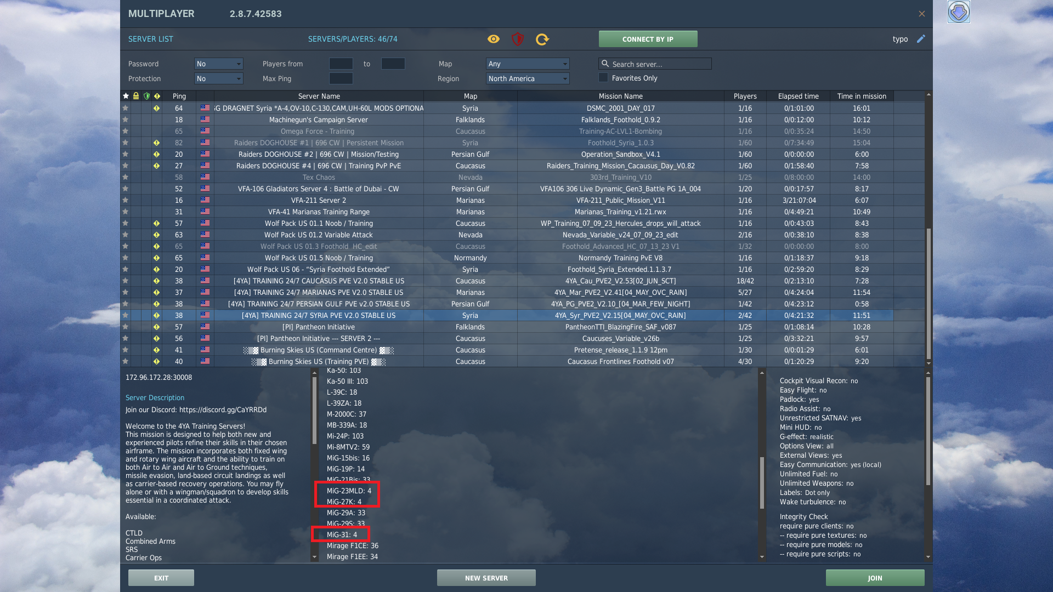The height and width of the screenshot is (592, 1053).
Task: Expand the Map filter dropdown
Action: [528, 64]
